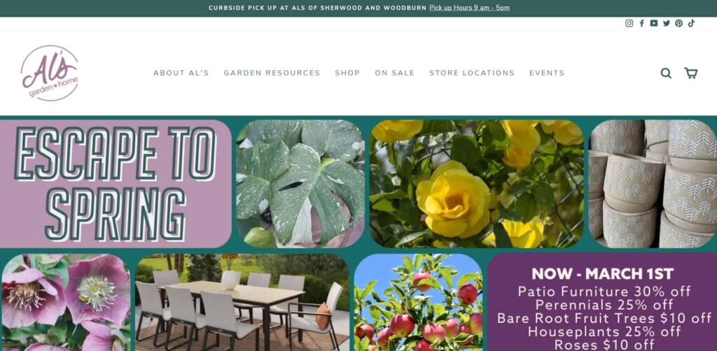The width and height of the screenshot is (717, 351).
Task: Expand the Garden Resources menu
Action: tap(272, 73)
